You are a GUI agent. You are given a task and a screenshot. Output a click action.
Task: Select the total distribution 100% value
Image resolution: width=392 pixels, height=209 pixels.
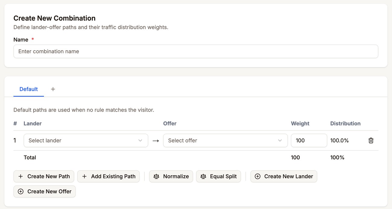click(337, 158)
